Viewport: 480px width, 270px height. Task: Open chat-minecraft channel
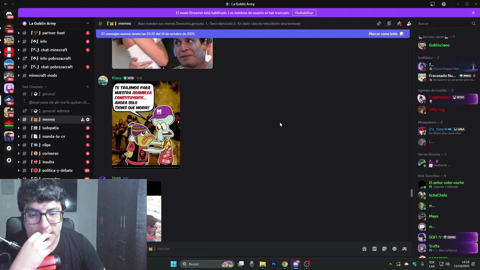coord(55,50)
